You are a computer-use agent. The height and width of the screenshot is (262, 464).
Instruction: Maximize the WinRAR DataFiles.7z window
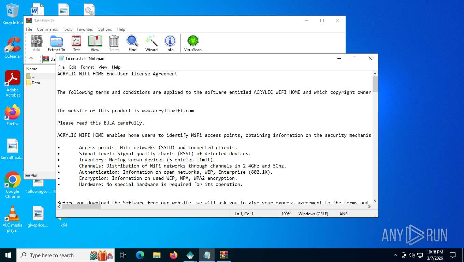pyautogui.click(x=322, y=20)
